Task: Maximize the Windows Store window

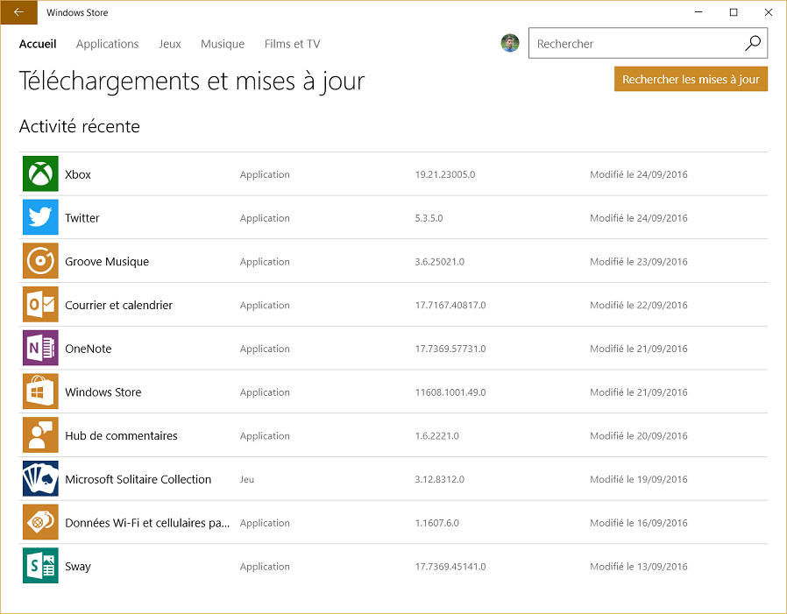Action: (x=734, y=12)
